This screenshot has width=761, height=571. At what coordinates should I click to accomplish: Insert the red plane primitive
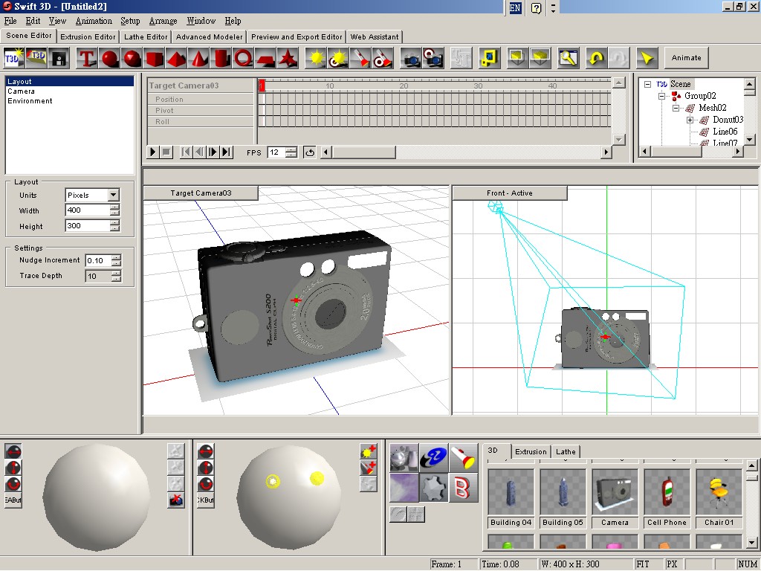pyautogui.click(x=265, y=58)
